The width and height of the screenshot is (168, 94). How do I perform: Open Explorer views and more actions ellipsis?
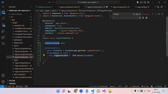tap(31, 7)
